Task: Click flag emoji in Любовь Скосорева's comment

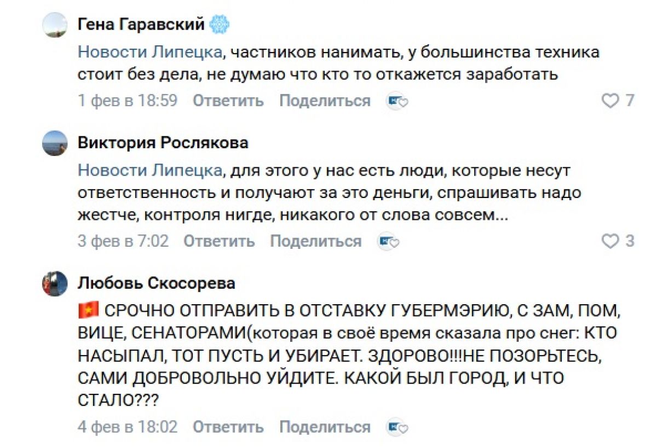Action: pyautogui.click(x=88, y=311)
